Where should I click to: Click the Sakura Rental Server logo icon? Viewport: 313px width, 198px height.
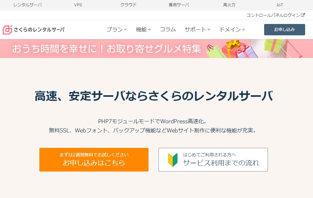coord(8,30)
